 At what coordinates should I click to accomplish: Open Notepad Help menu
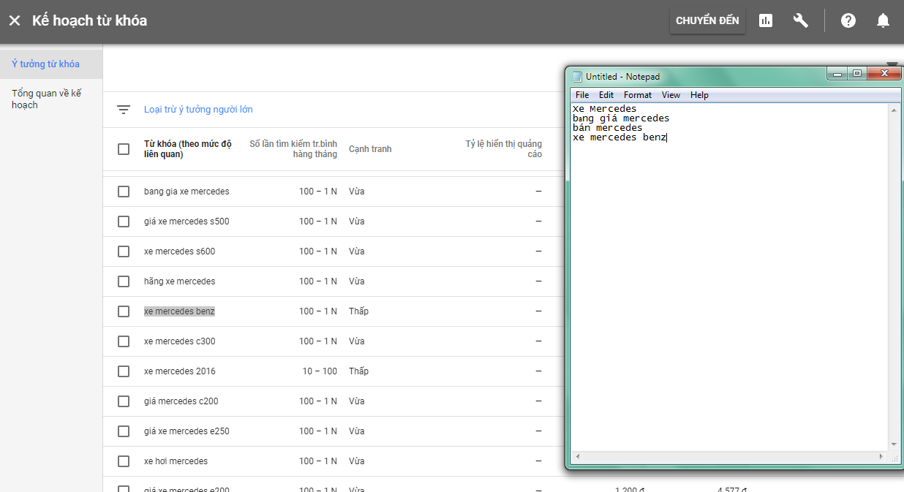tap(699, 95)
